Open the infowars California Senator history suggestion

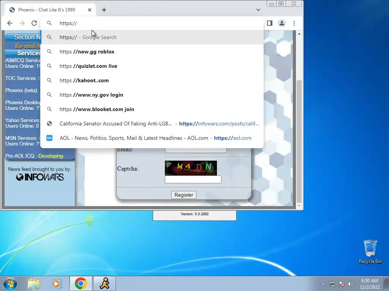pyautogui.click(x=152, y=124)
